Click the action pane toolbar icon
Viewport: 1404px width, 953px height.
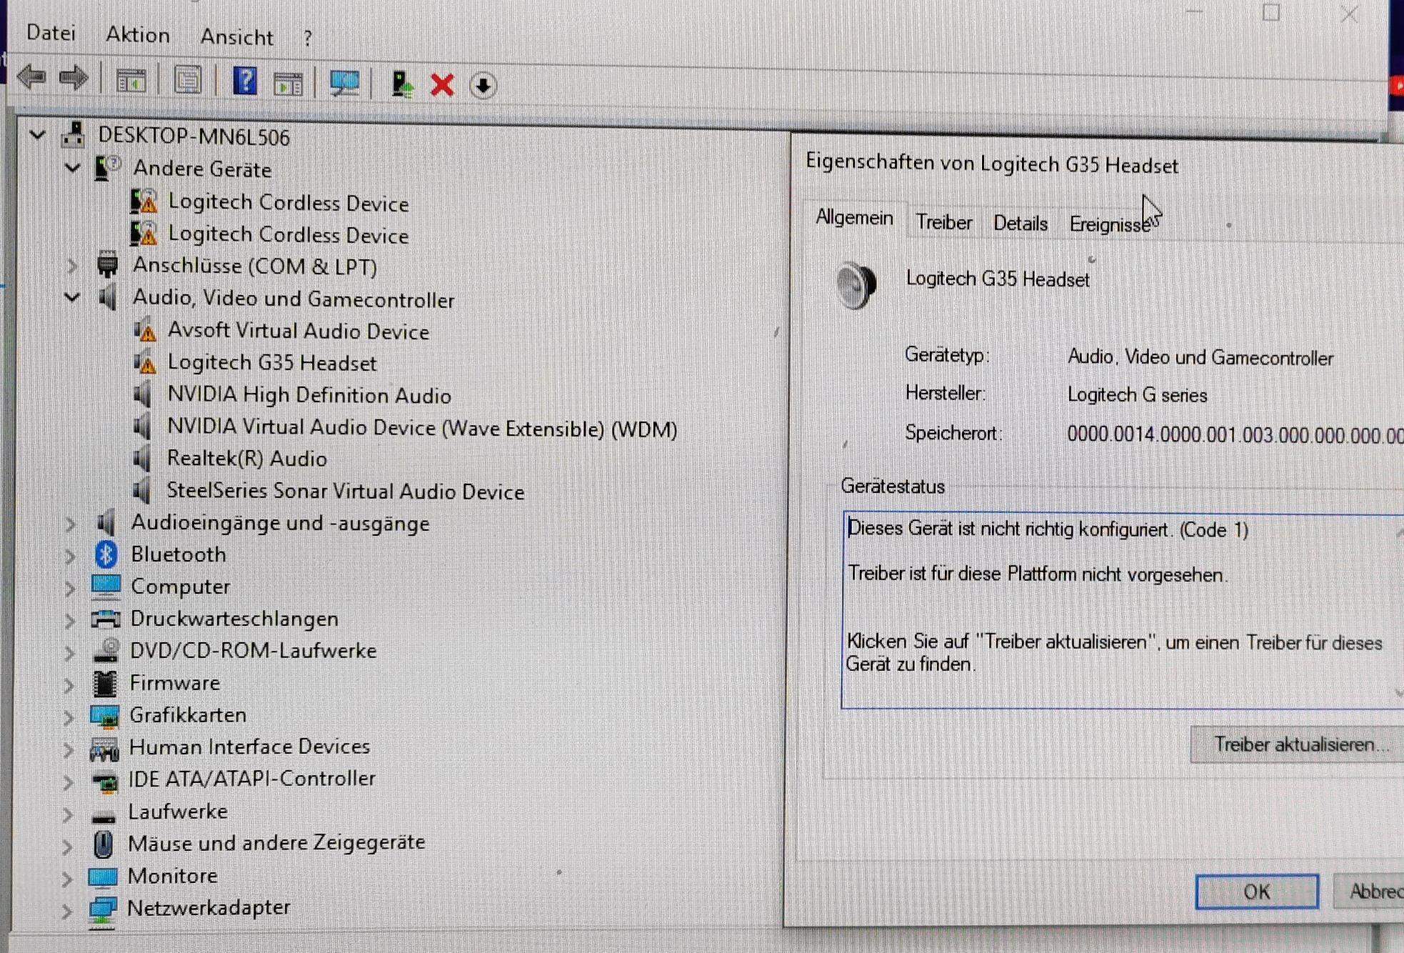point(288,84)
